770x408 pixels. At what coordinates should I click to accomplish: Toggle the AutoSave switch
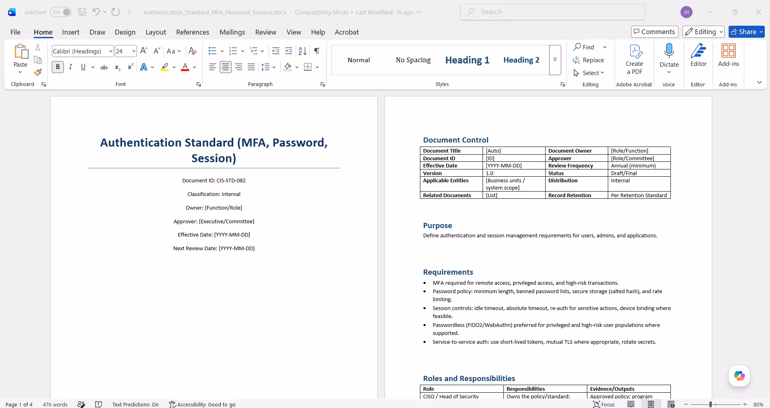61,12
